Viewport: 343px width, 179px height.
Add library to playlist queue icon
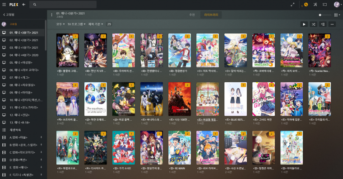click(x=323, y=24)
